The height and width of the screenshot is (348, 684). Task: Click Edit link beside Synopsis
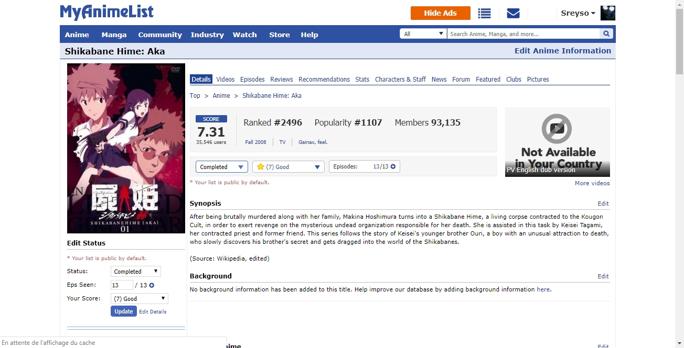pos(603,204)
